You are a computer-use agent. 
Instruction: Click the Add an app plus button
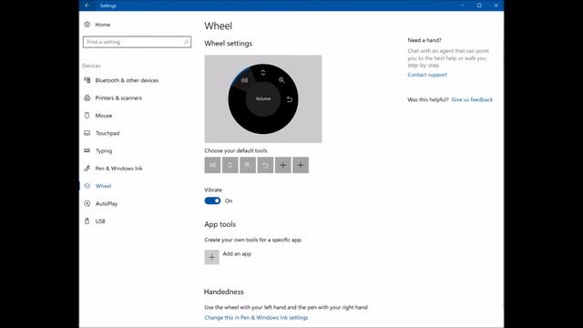click(x=211, y=257)
